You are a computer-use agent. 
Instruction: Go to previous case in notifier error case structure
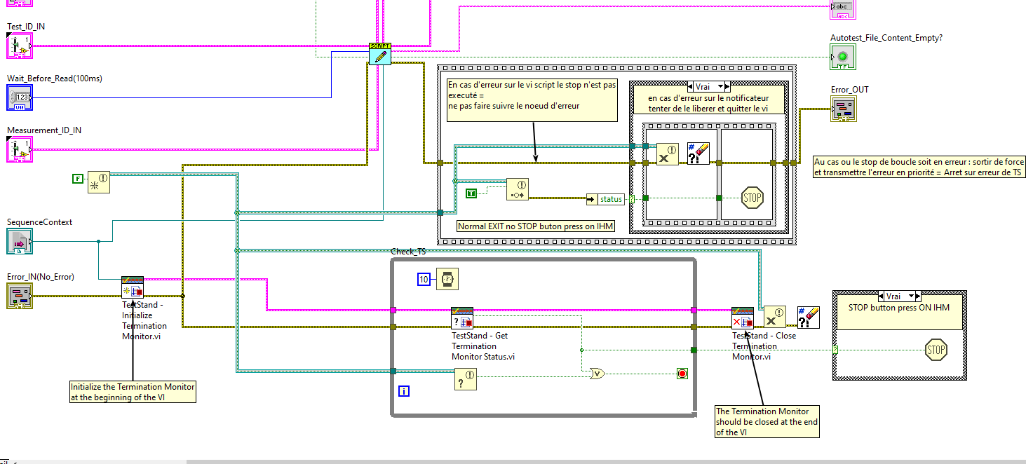pos(691,87)
